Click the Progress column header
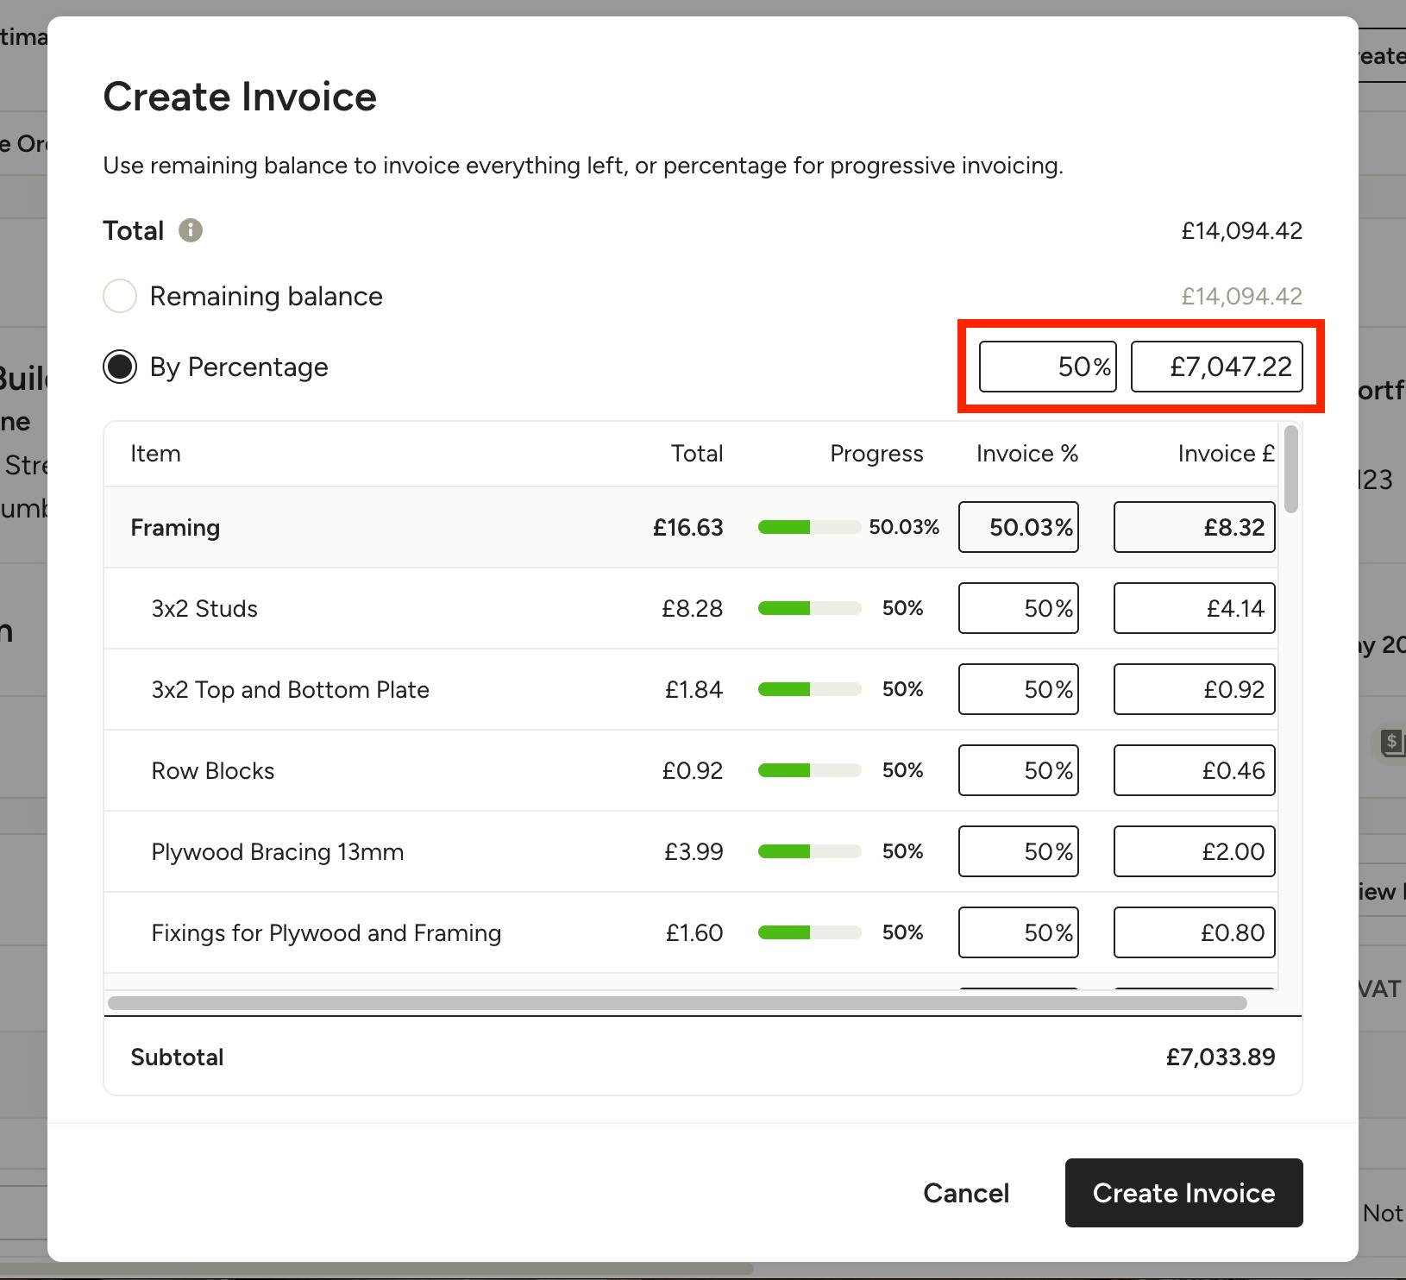The image size is (1406, 1280). (x=876, y=454)
